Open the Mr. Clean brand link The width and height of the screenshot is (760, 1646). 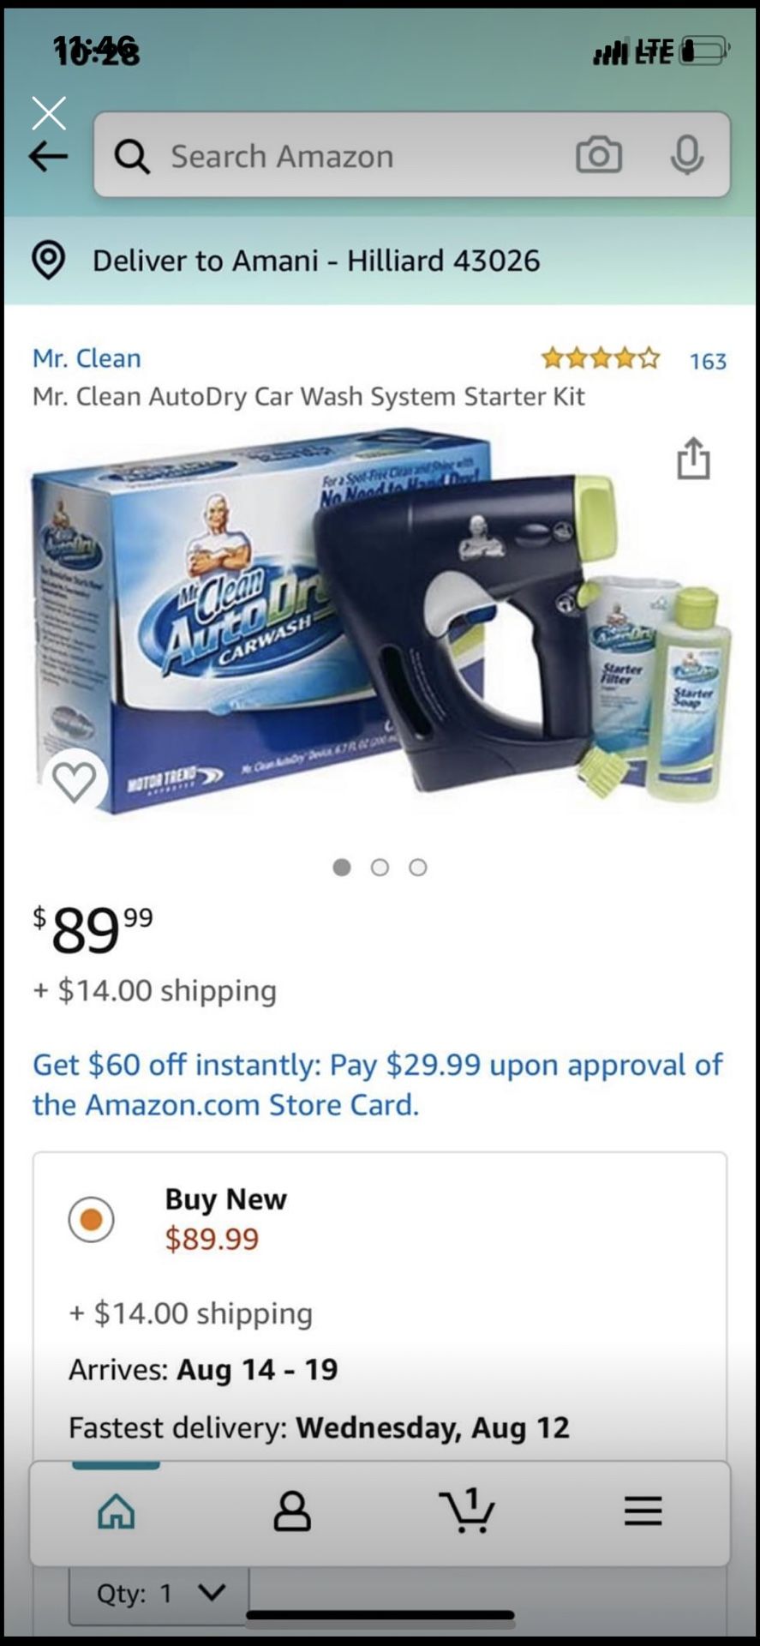(87, 357)
